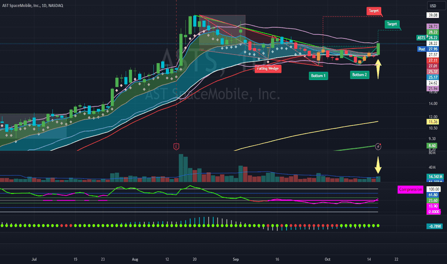The height and width of the screenshot is (264, 447).
Task: Click the Oct date on time axis
Action: pos(327,259)
